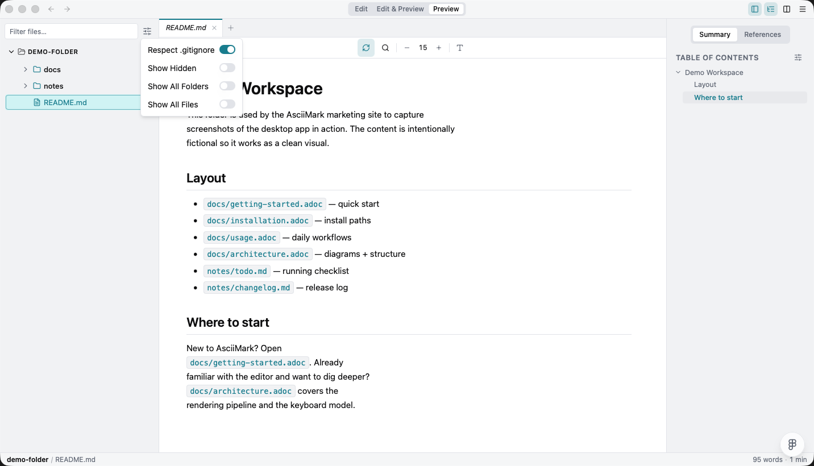The image size is (814, 466).
Task: Click the notes folder icon
Action: [37, 86]
